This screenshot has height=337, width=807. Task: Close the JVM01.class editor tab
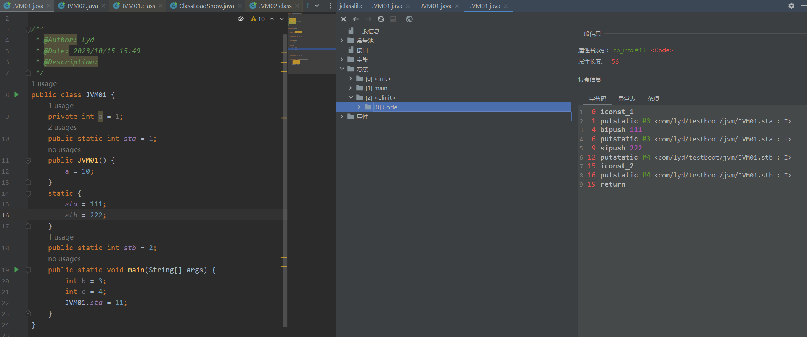point(161,6)
